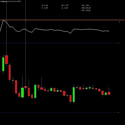Click the OL: 13.28 reading

pyautogui.click(x=86, y=10)
